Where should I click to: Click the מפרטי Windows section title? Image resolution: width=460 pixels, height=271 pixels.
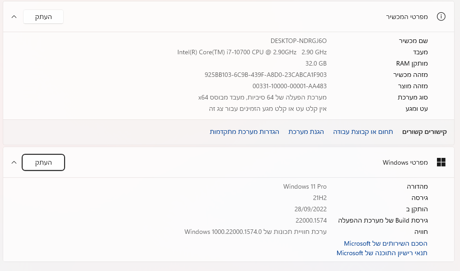402,162
